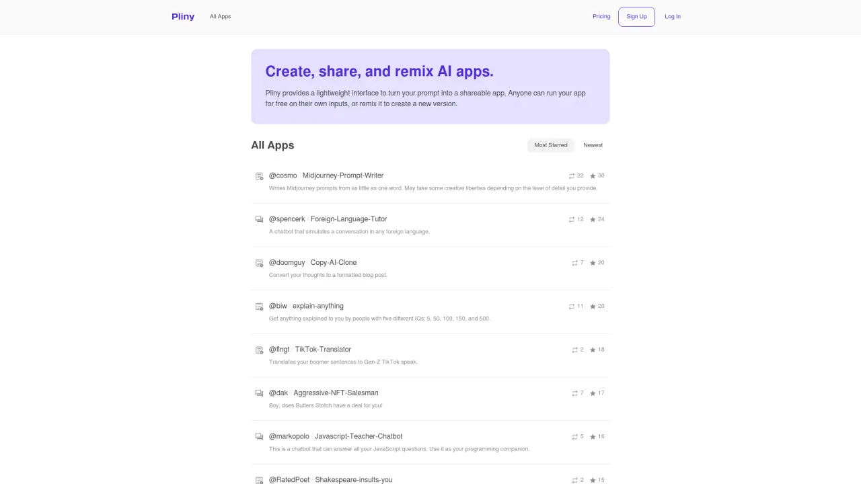
Task: Click the remix icon for Midjourney-Prompt-Writer
Action: pos(572,176)
